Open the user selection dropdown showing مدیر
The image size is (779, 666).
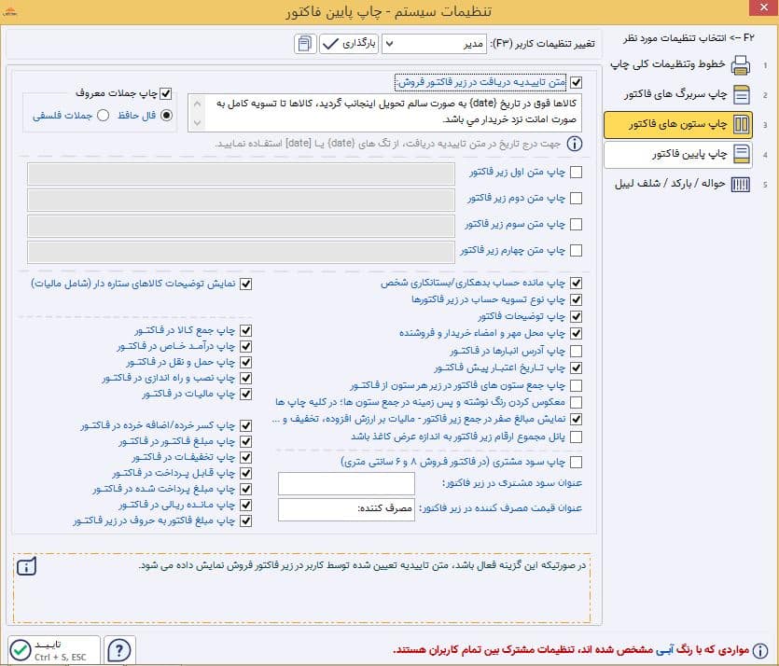coord(434,44)
